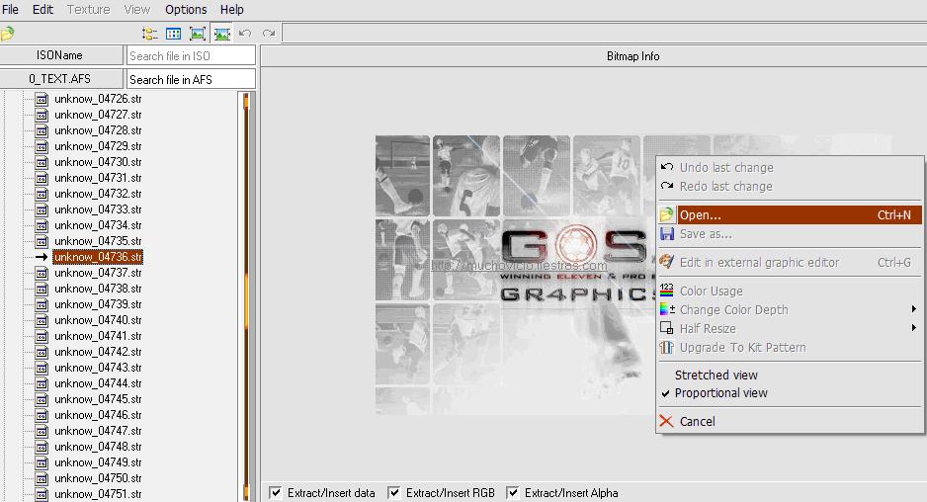Click the red X Cancel icon
This screenshot has width=927, height=502.
666,421
